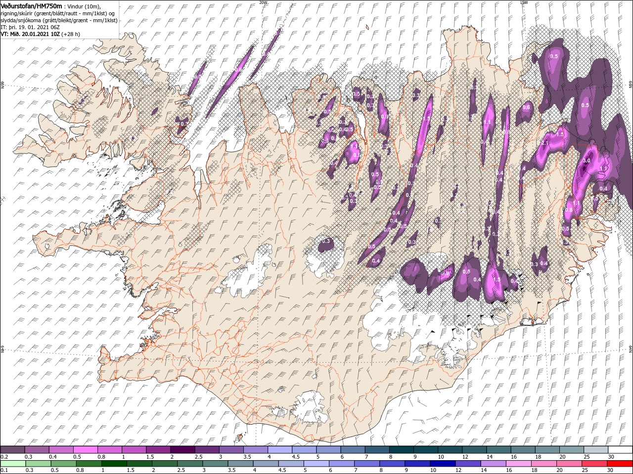Pick the upper-row pale gray swatch labeled 25
Viewport: 633px width, 474px height.
(x=596, y=449)
